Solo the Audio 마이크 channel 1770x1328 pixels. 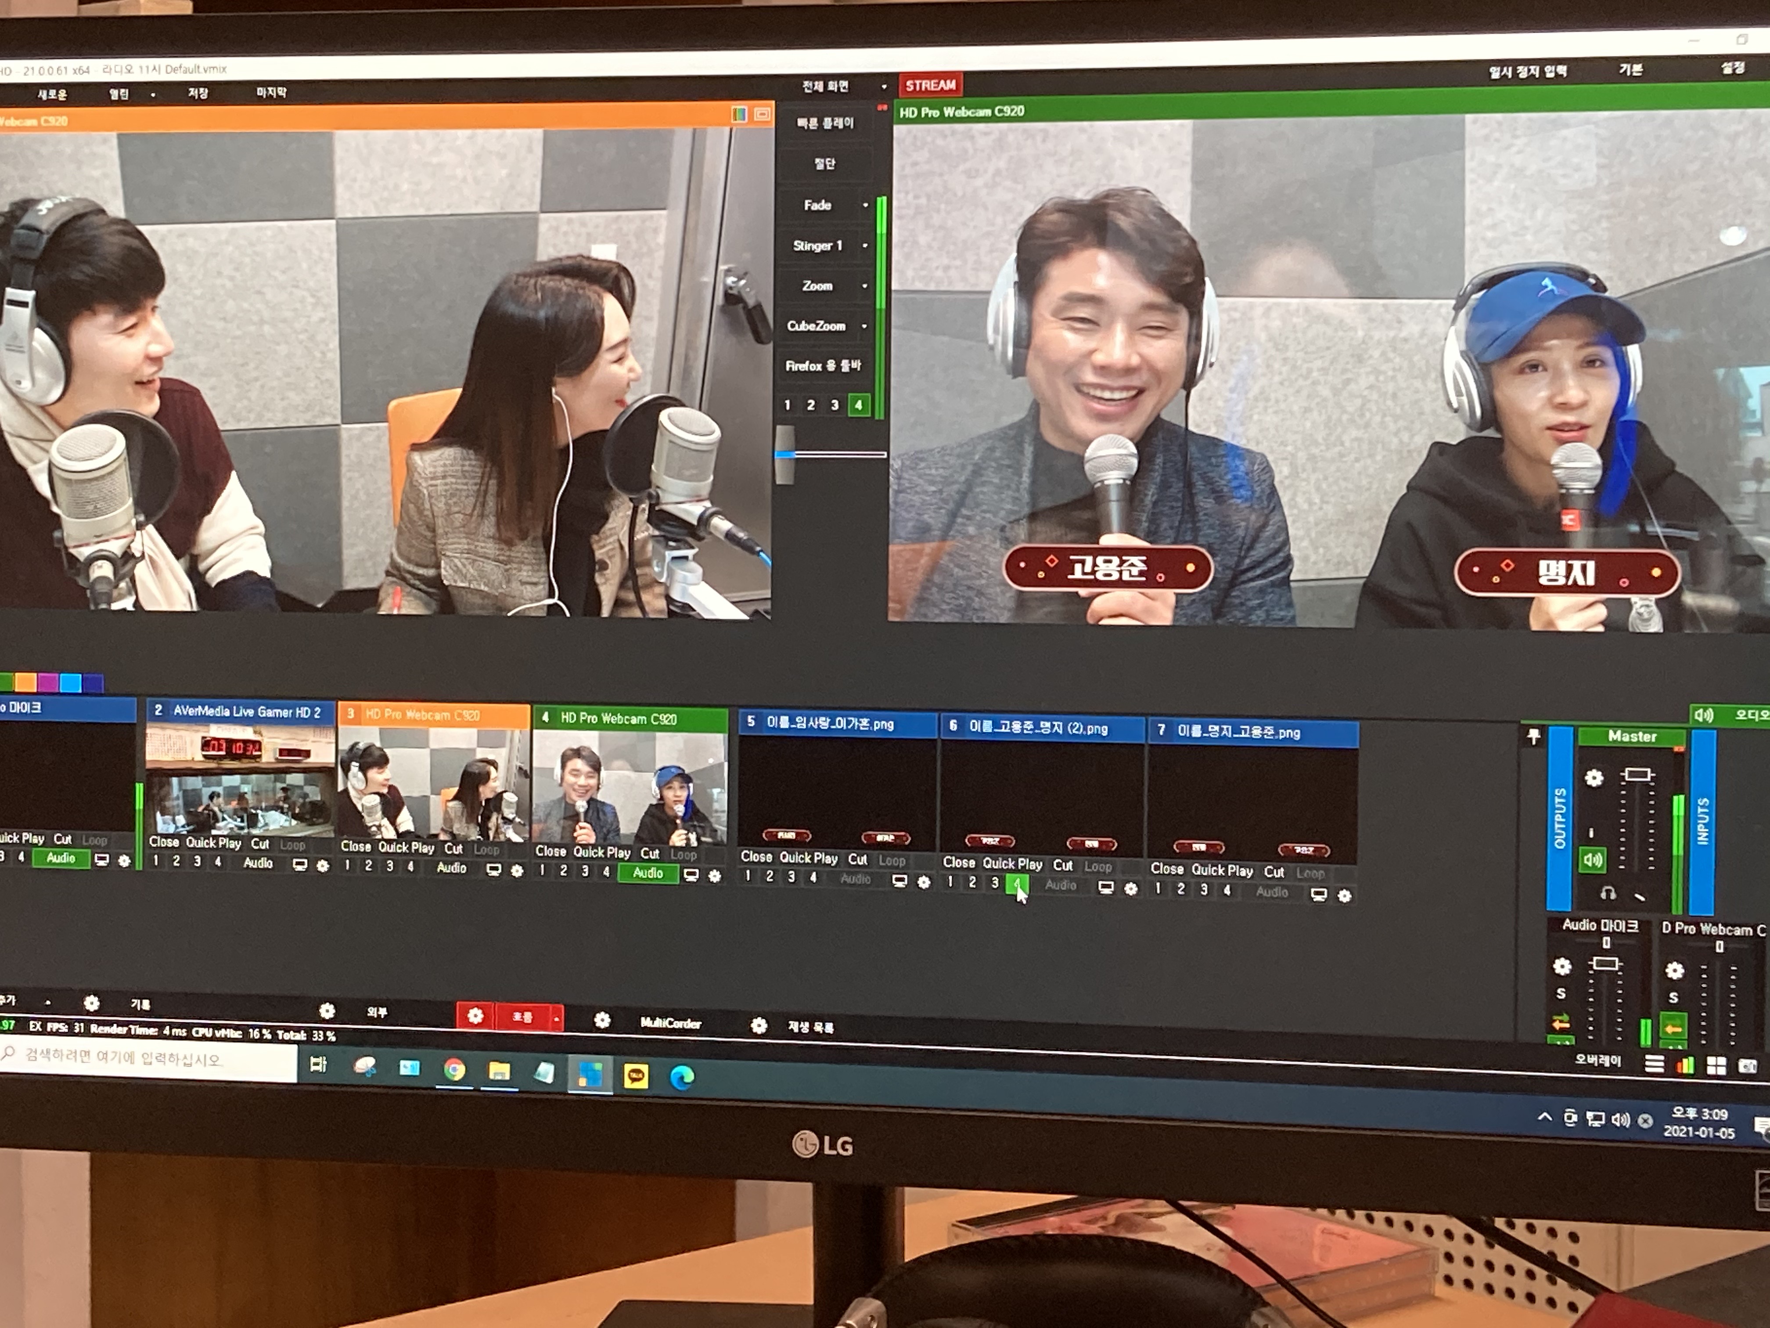pos(1561,993)
